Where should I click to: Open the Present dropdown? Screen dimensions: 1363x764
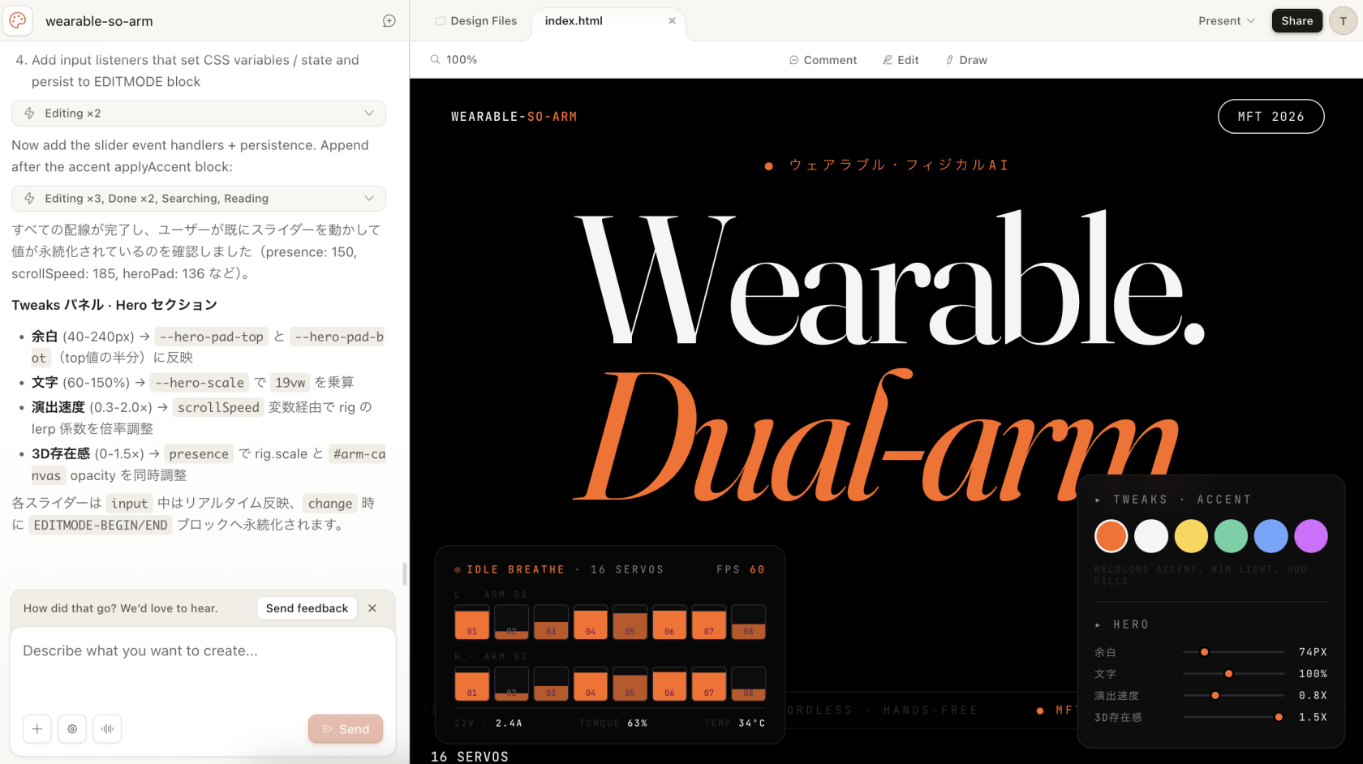[x=1227, y=21]
